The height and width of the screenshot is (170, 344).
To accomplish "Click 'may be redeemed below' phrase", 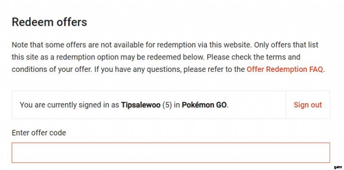I will tap(163, 57).
